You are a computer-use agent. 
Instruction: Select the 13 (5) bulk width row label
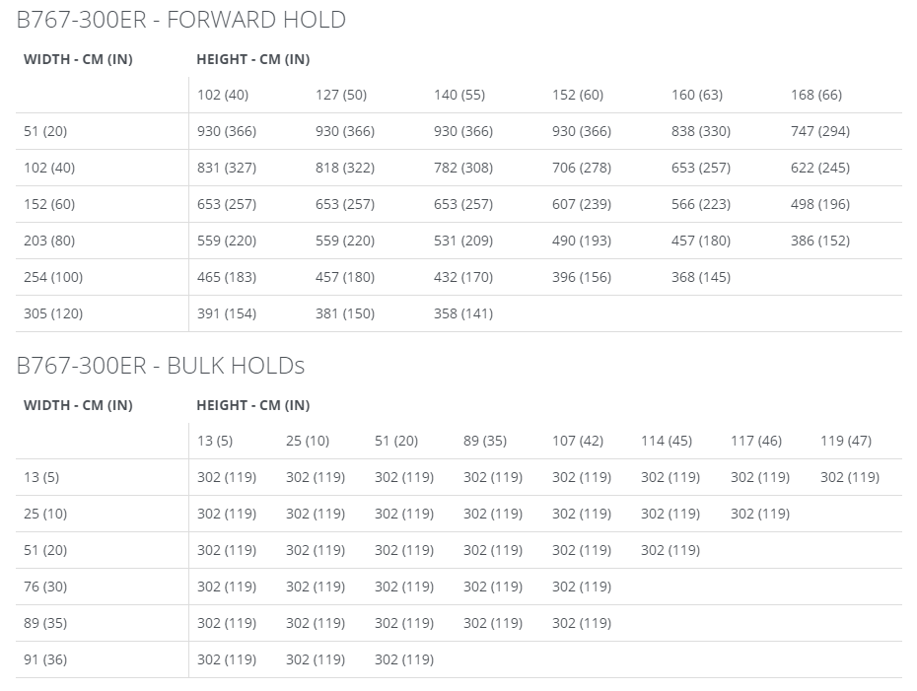click(x=41, y=477)
